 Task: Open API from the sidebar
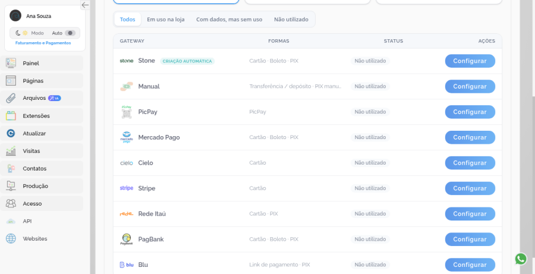(x=42, y=221)
